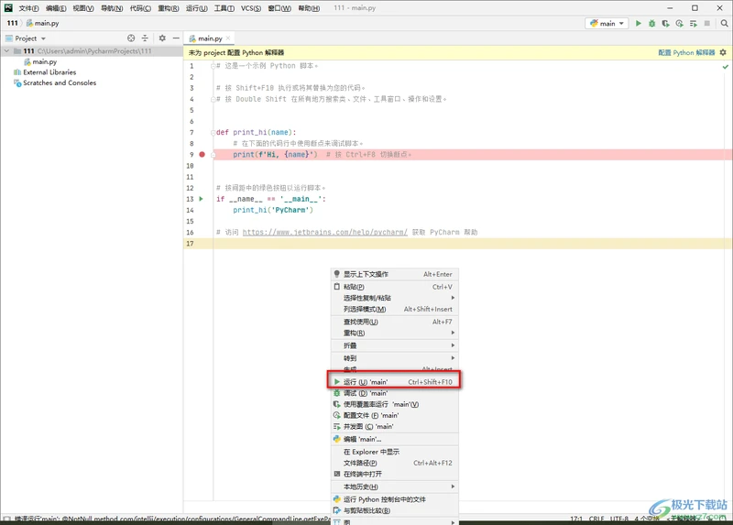Expand 本地历史(H) submenu
733x525 pixels.
click(395, 487)
